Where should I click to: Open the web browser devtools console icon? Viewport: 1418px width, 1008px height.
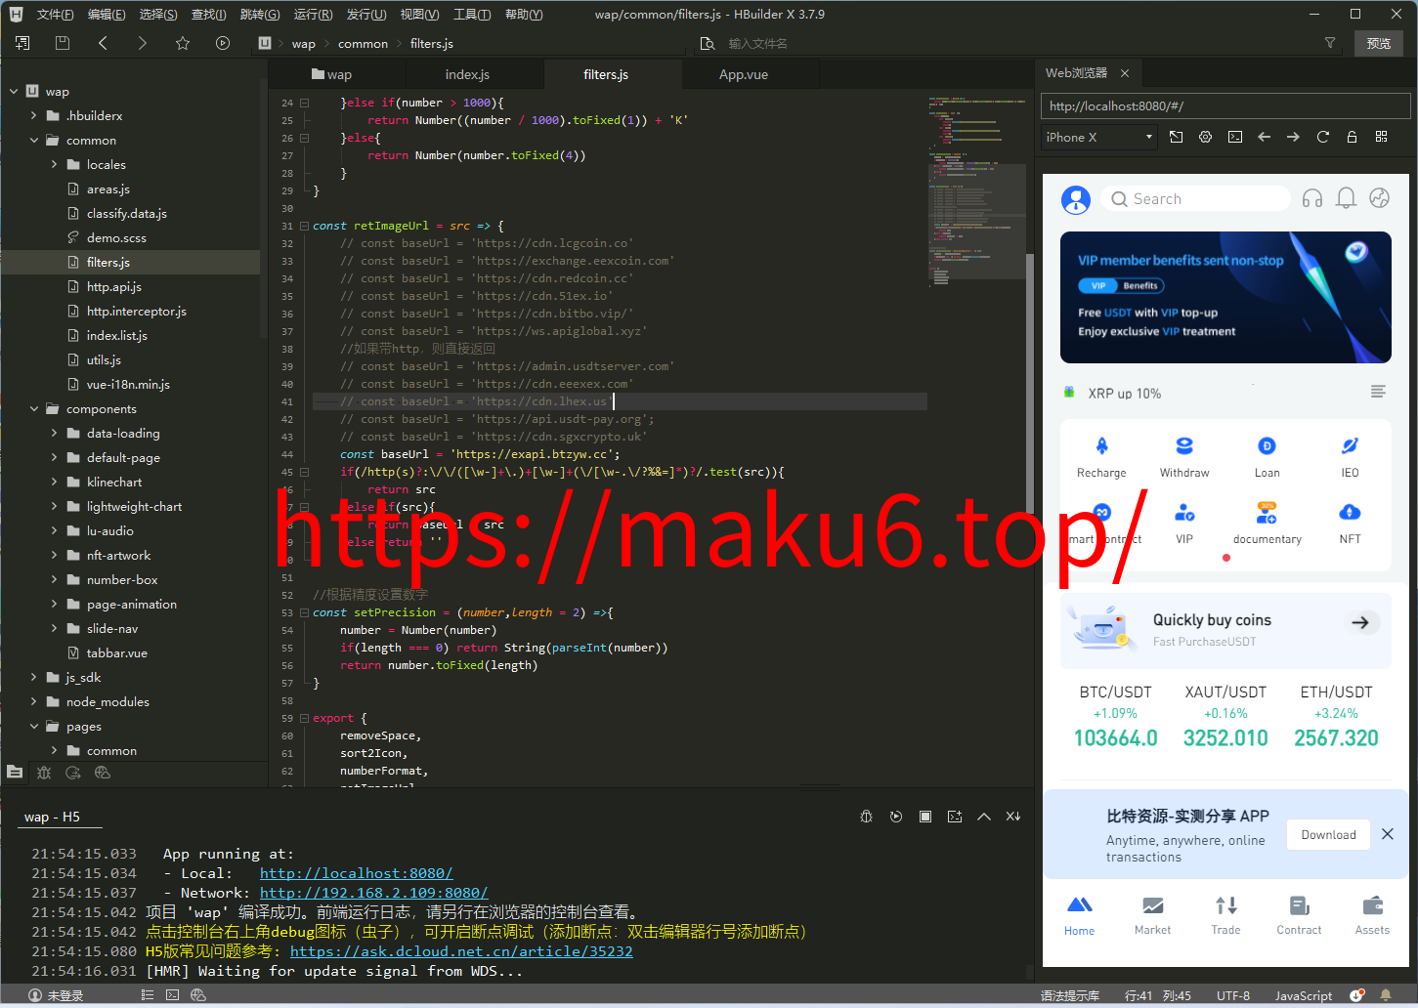pos(1235,137)
